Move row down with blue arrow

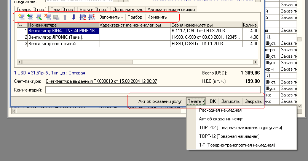coord(73,17)
